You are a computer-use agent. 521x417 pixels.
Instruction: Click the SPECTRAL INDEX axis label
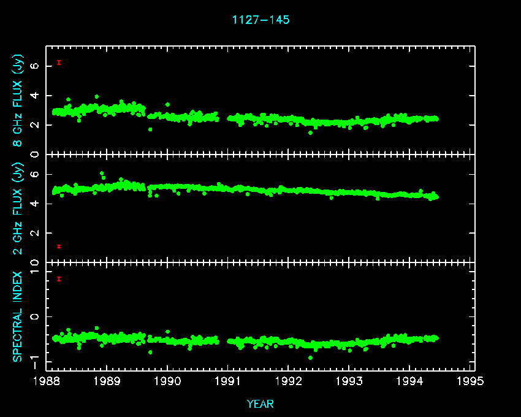(18, 316)
